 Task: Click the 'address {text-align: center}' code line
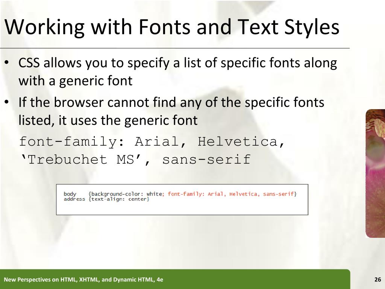click(x=106, y=199)
